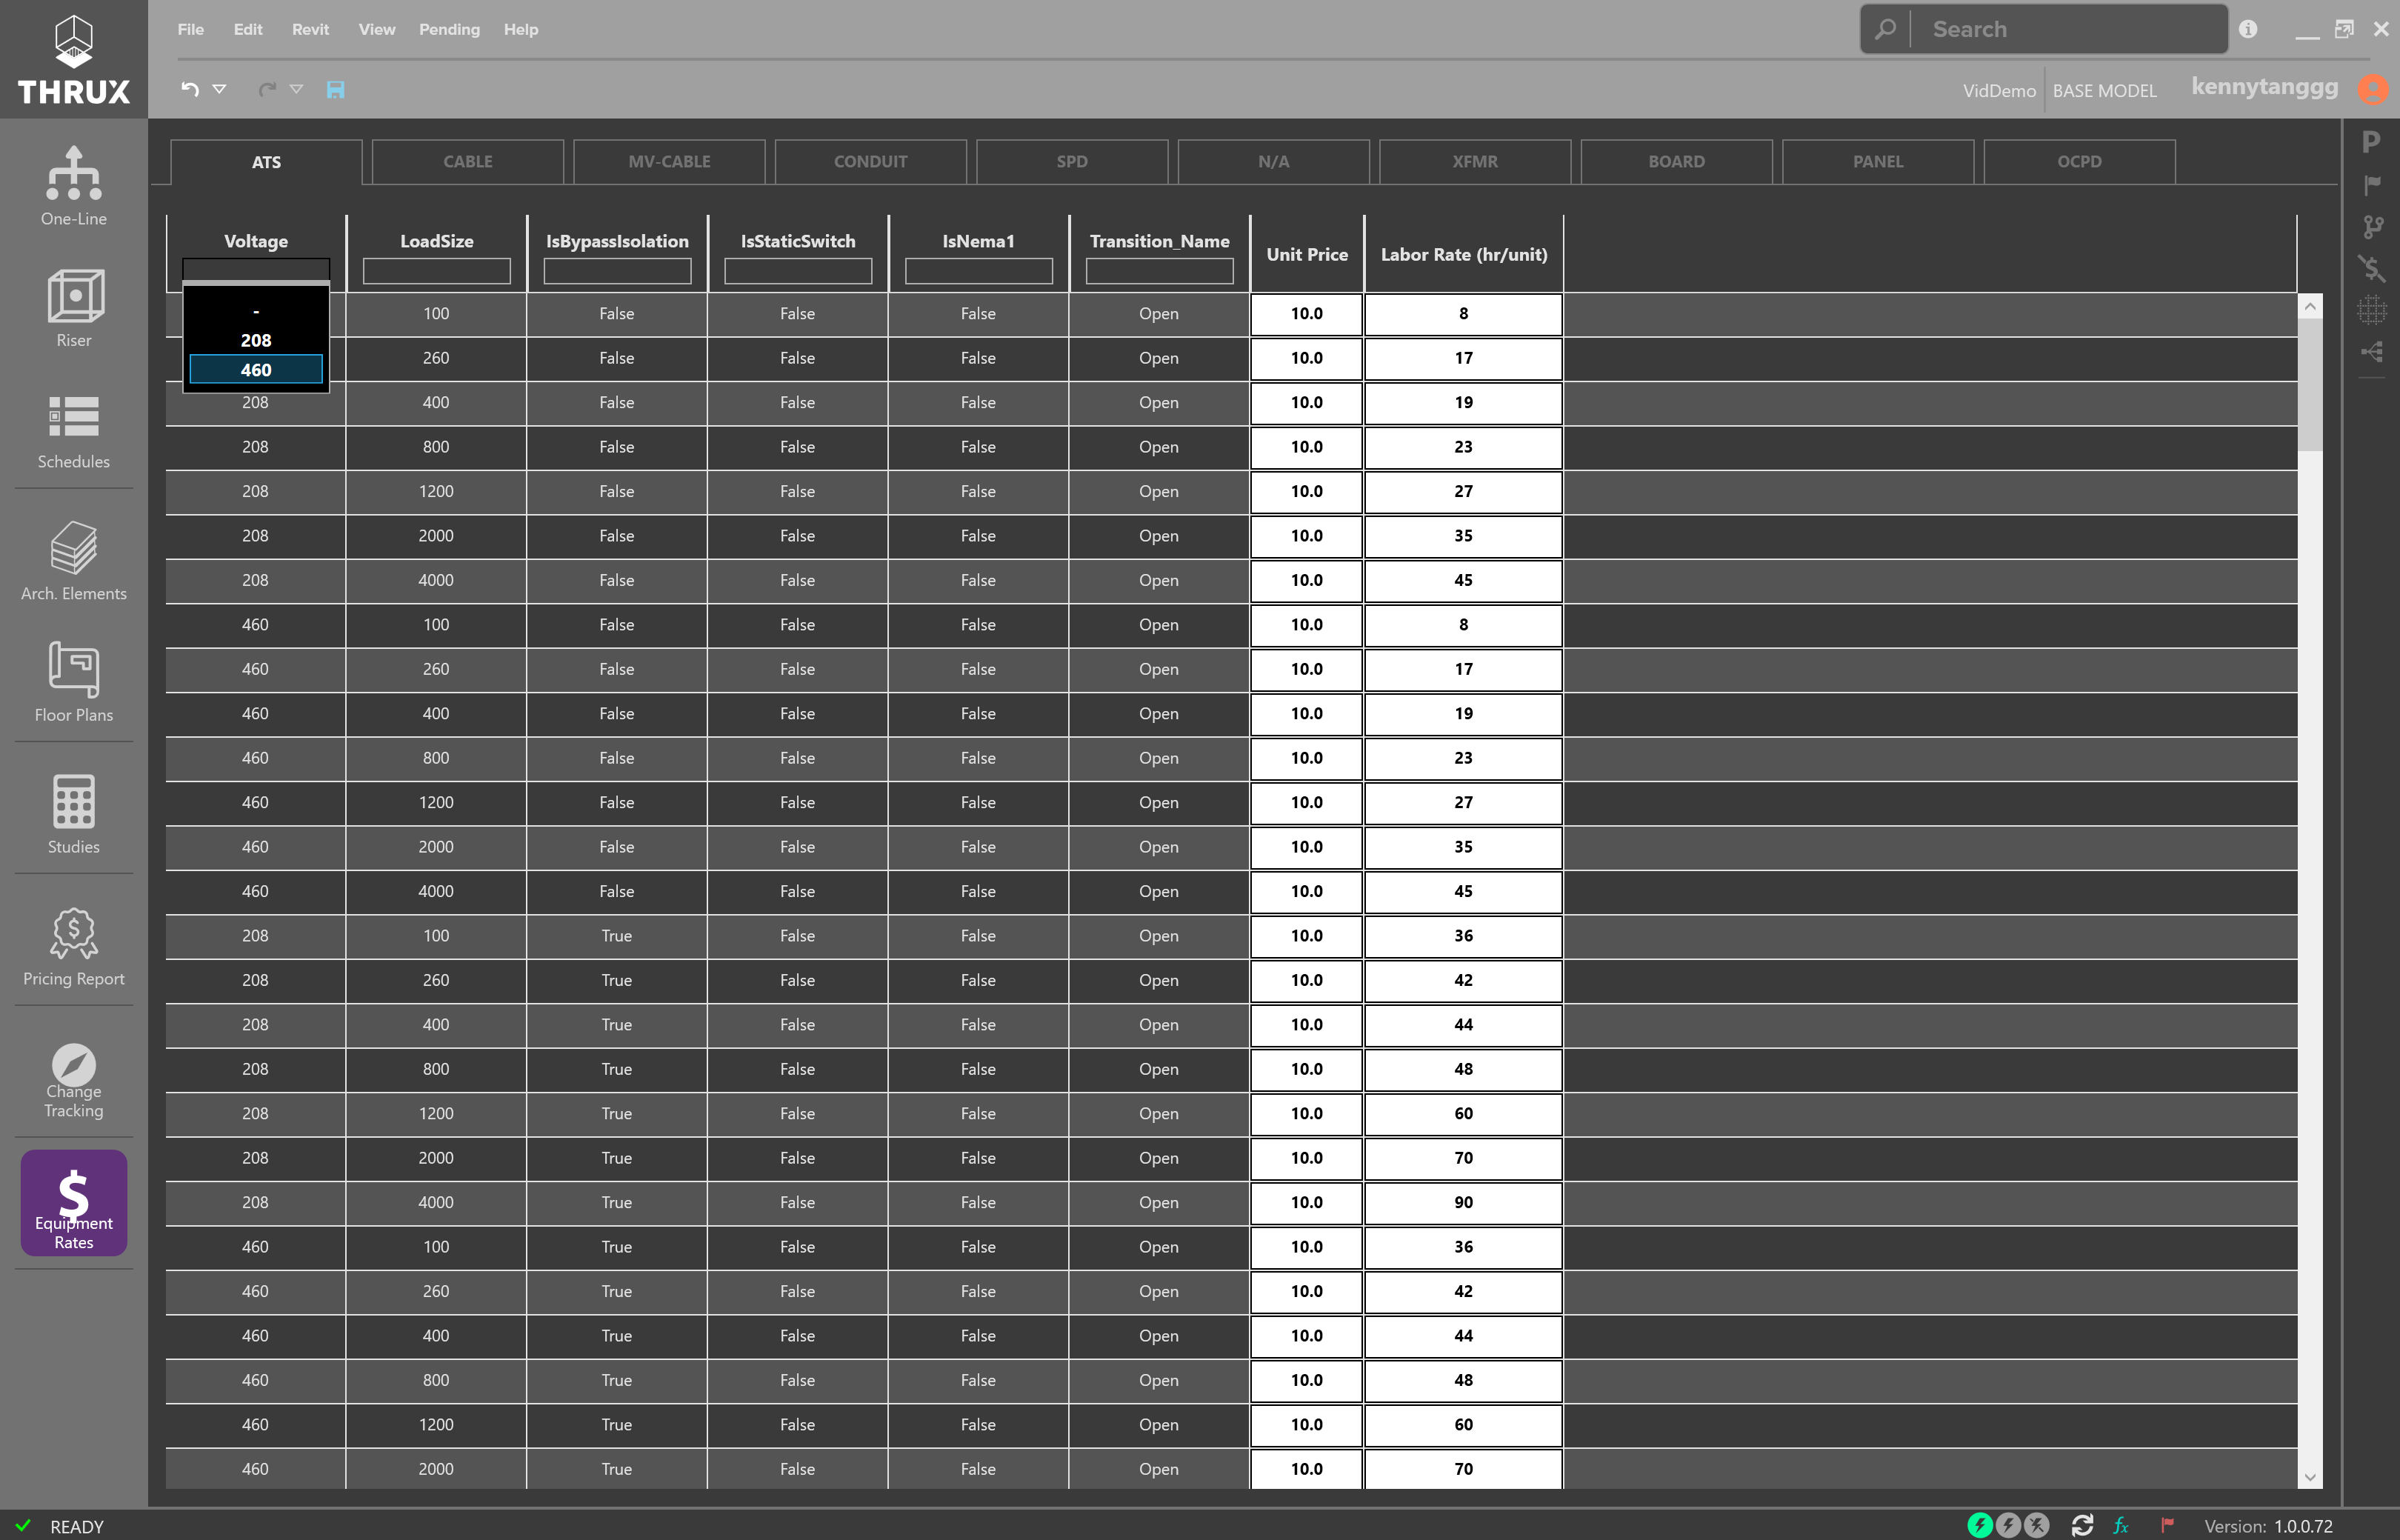The height and width of the screenshot is (1540, 2400).
Task: Toggle the middle gray lightning bolt button
Action: pos(2008,1525)
